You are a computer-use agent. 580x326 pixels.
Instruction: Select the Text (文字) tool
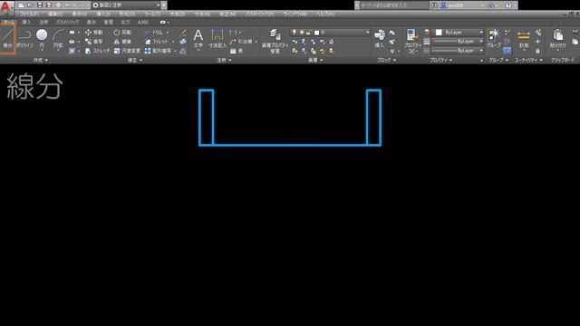[x=198, y=39]
